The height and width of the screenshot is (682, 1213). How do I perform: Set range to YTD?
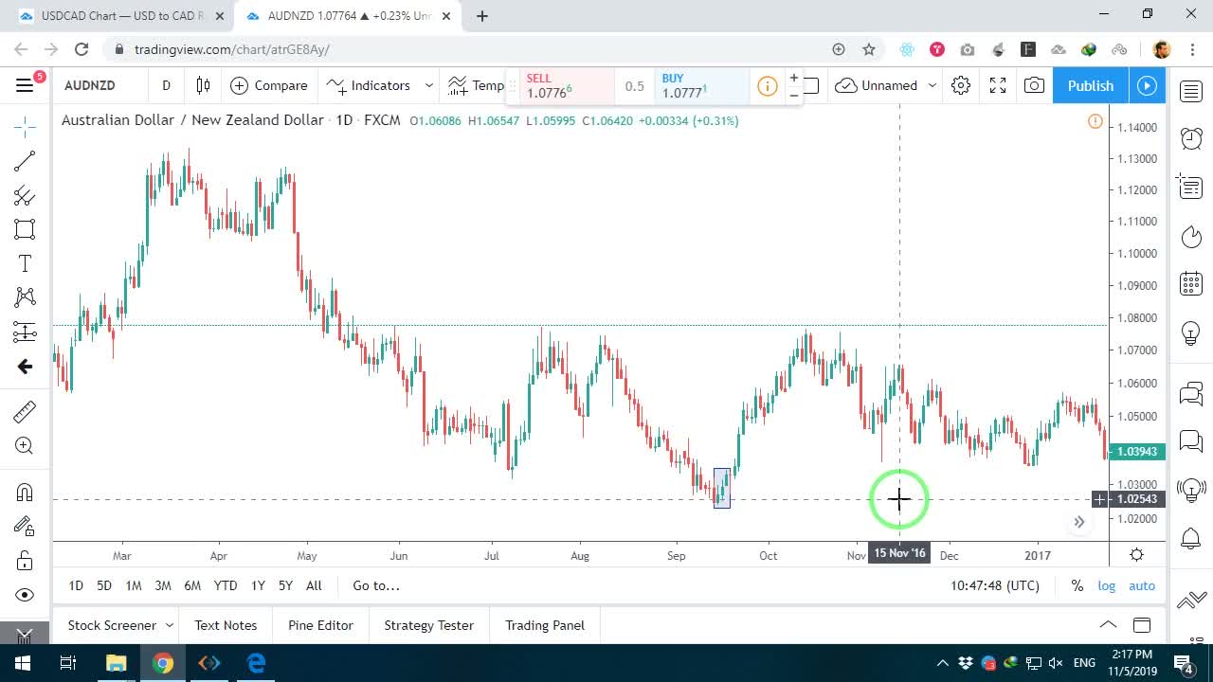[226, 585]
